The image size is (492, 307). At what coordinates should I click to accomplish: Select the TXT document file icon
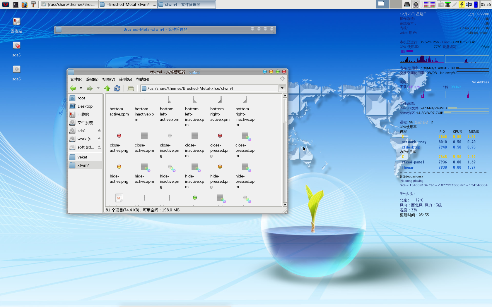(x=119, y=198)
